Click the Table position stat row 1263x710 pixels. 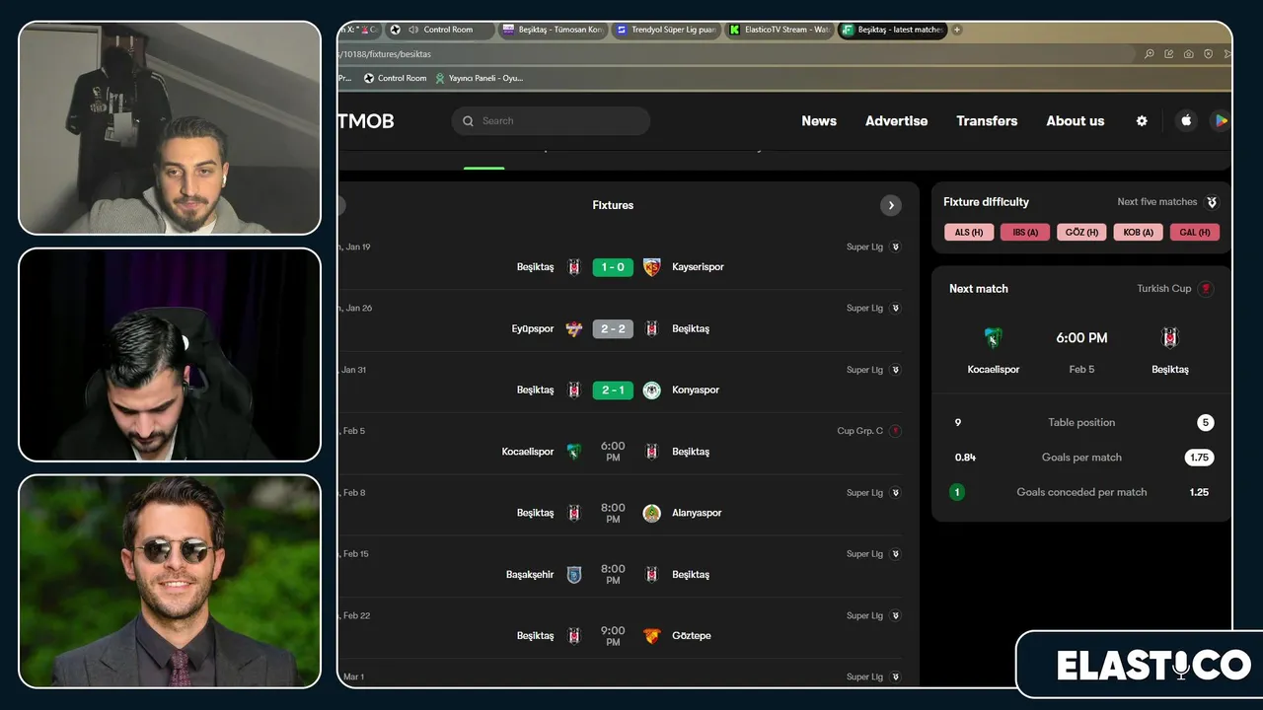[1082, 422]
